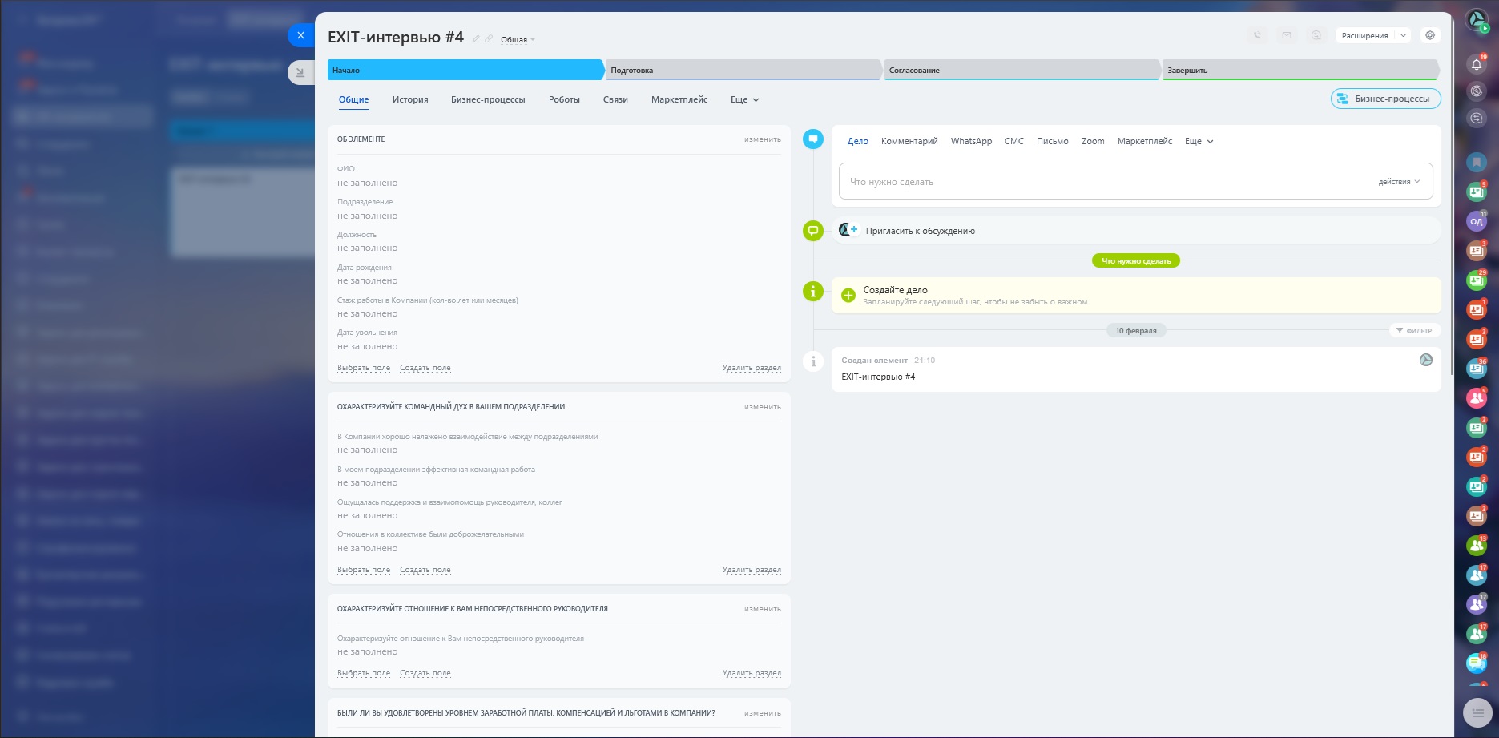Click the phone call icon in header
The image size is (1499, 738).
click(x=1257, y=35)
